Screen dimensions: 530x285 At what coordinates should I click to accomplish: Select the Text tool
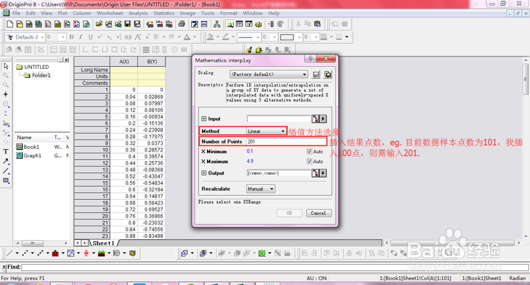click(x=6, y=152)
